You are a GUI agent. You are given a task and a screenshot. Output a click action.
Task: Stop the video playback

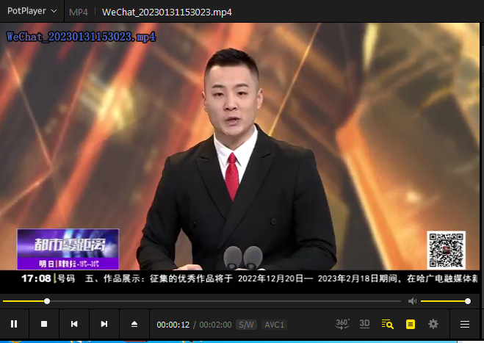(x=44, y=324)
